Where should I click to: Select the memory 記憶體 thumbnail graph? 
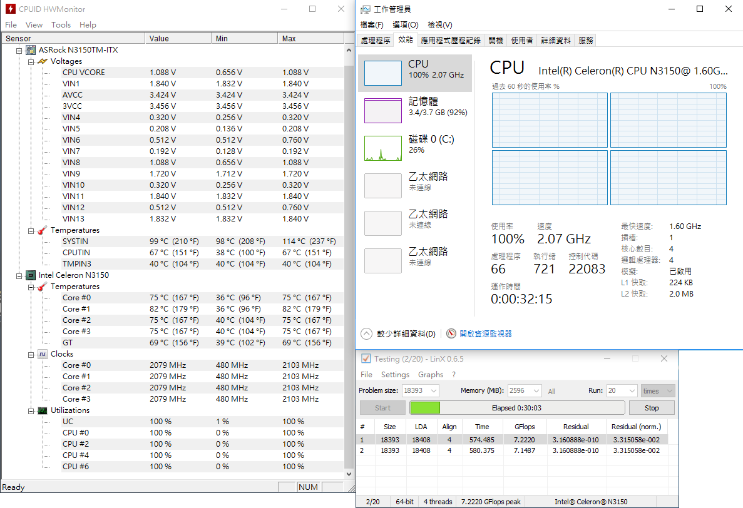(383, 111)
